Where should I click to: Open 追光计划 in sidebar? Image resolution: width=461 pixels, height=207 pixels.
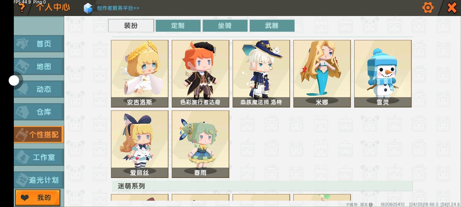tap(39, 180)
